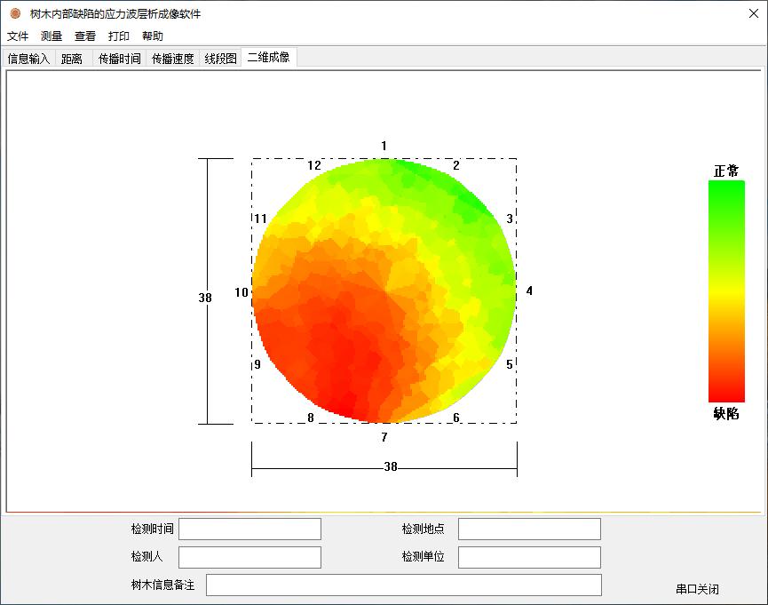Open the 帮助 menu
Screen dimensions: 768x605
(x=153, y=36)
